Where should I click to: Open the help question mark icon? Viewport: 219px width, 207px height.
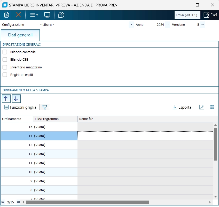[x=61, y=15]
